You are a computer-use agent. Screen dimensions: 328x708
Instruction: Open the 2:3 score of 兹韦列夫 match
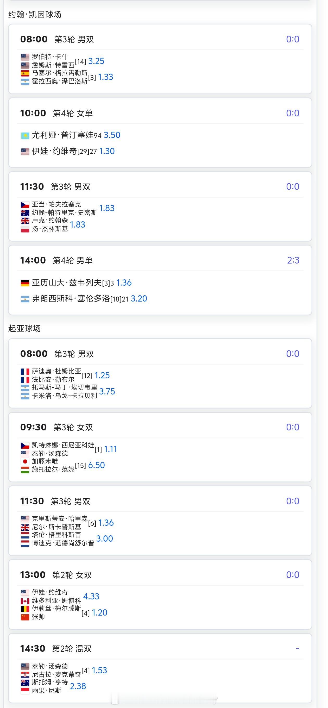coord(293,260)
